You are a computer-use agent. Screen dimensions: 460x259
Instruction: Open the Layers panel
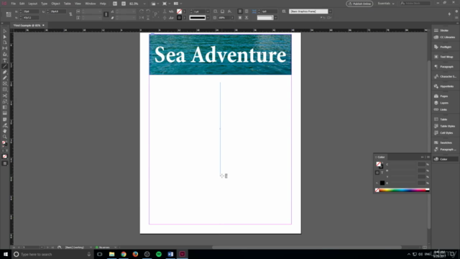[445, 103]
